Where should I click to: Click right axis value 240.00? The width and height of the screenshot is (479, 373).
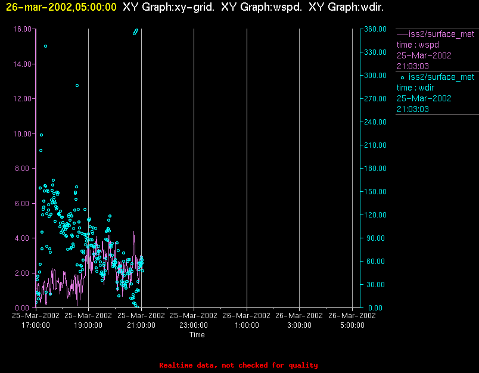(375, 122)
